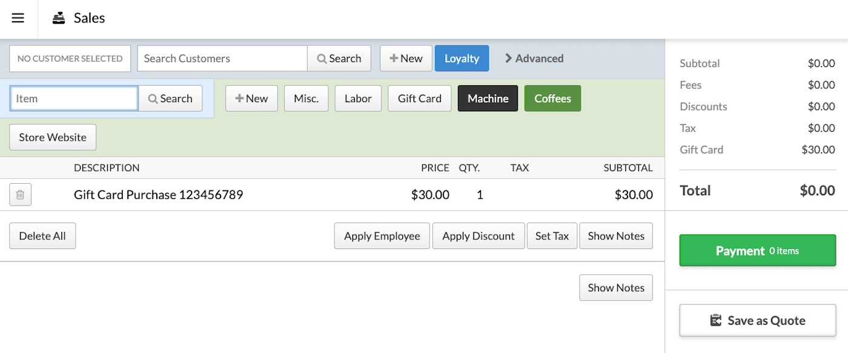This screenshot has width=848, height=353.
Task: Click the clipboard icon on Save as Quote
Action: [717, 320]
